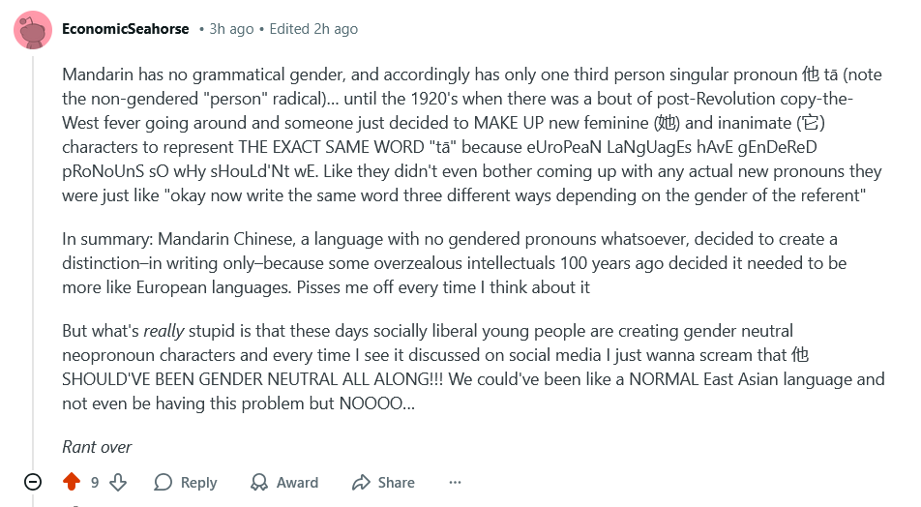Click the EconomicSeahorse profile avatar

33,30
